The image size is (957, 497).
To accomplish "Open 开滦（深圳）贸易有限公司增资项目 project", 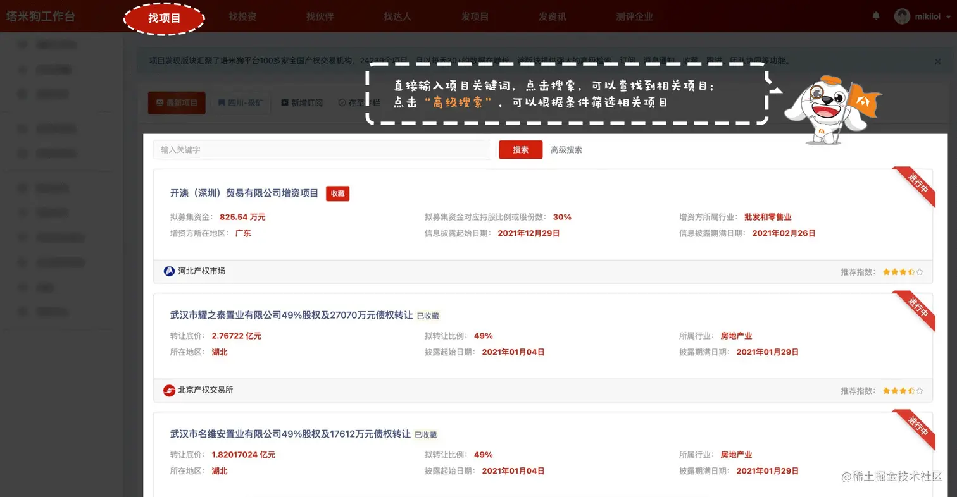I will point(244,193).
